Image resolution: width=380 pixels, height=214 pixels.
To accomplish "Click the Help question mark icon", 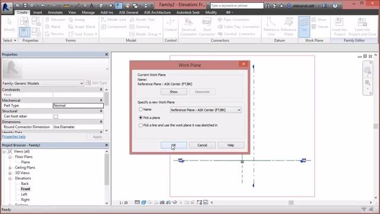I will (x=335, y=5).
